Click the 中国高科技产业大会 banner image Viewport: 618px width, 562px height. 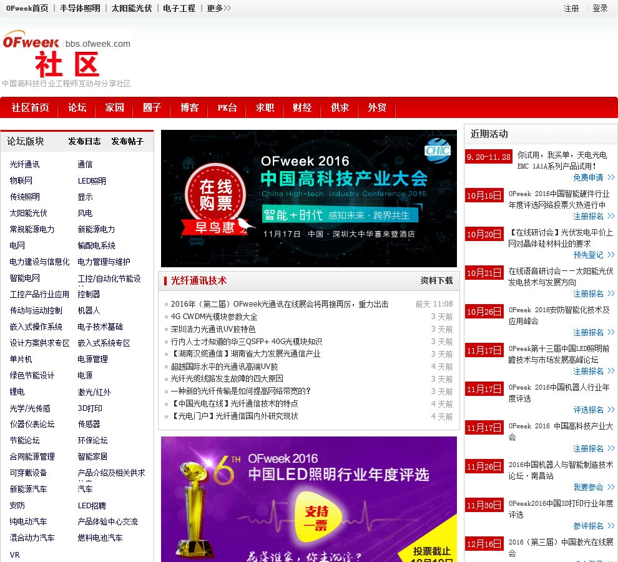coord(308,199)
